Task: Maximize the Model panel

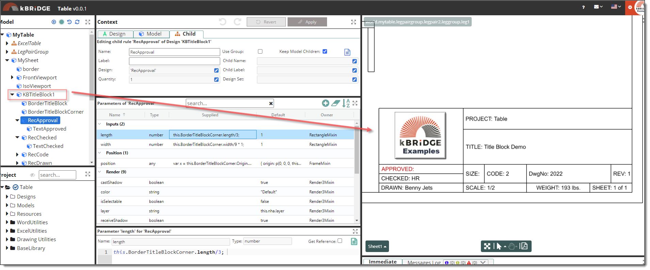Action: pyautogui.click(x=88, y=22)
